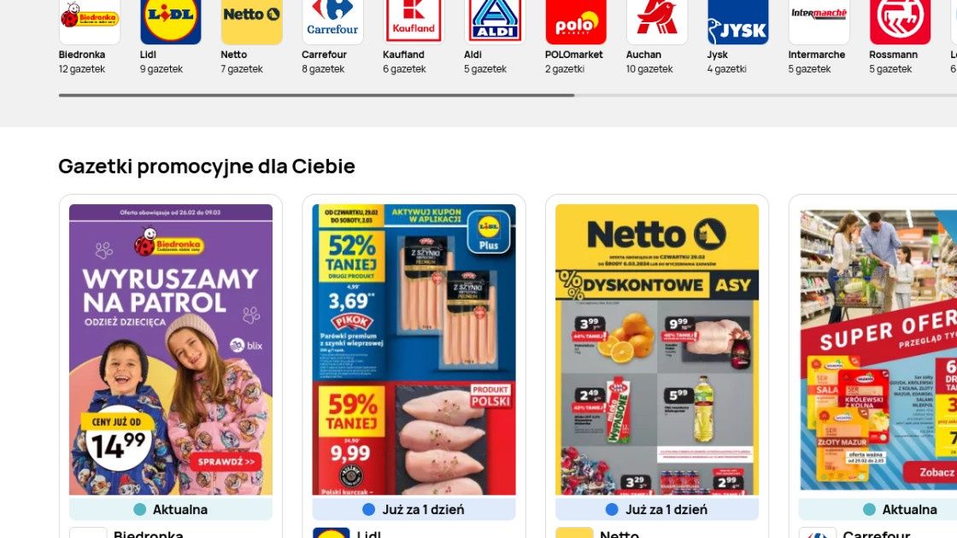This screenshot has width=957, height=538.
Task: Open the Rossmann store logo
Action: [x=901, y=21]
